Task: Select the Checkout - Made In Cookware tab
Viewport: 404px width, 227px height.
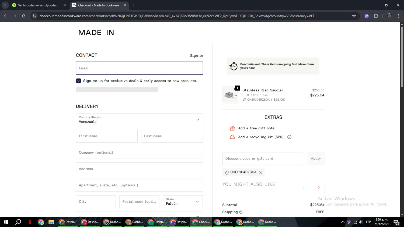Action: coord(98,5)
